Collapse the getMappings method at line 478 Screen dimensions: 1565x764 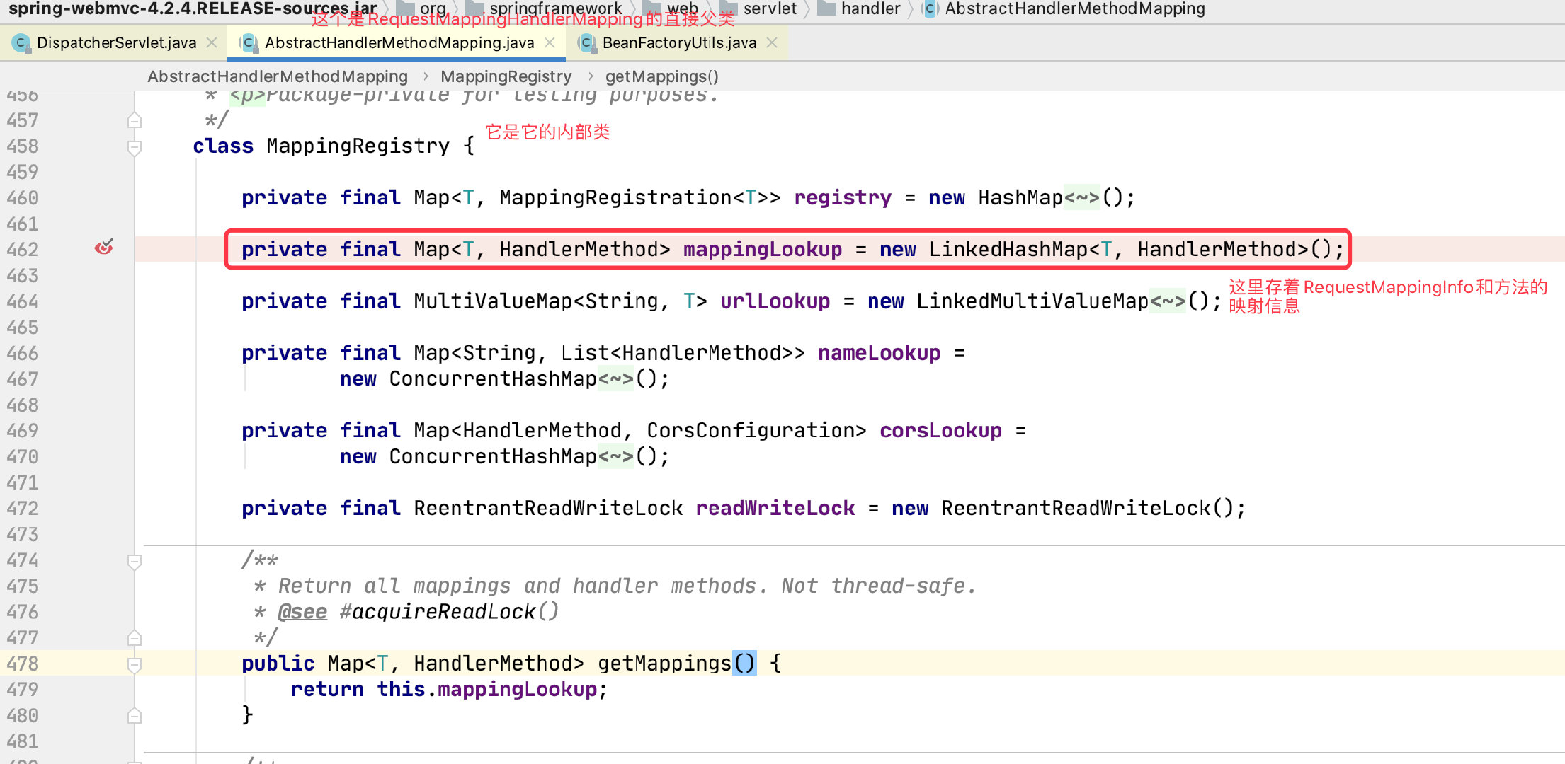(135, 665)
